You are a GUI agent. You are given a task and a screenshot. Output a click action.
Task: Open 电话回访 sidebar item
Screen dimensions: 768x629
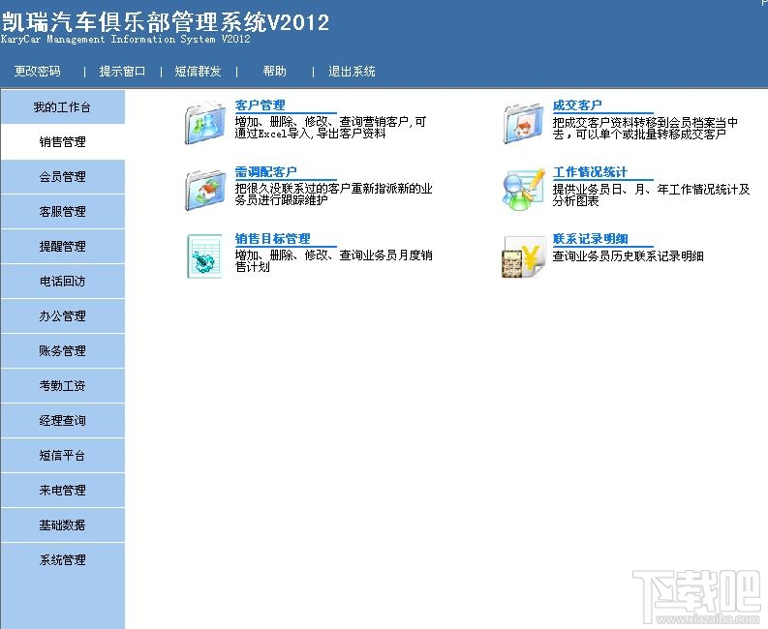pos(63,281)
